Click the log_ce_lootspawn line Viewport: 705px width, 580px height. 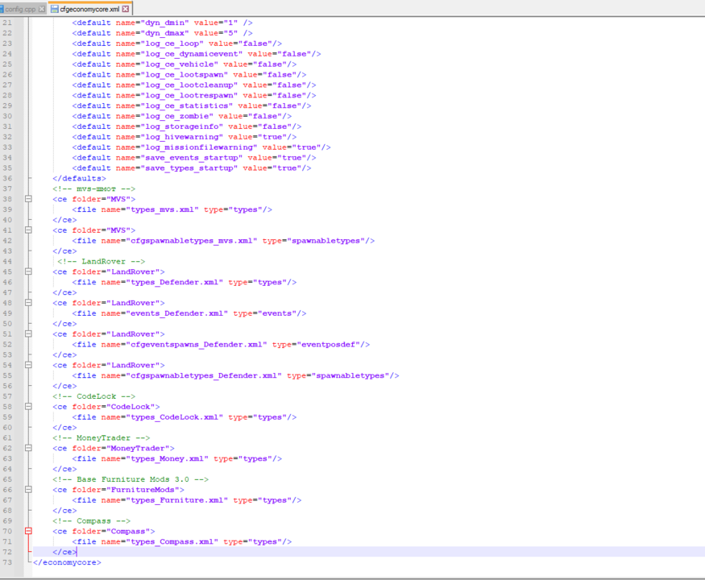pos(189,74)
